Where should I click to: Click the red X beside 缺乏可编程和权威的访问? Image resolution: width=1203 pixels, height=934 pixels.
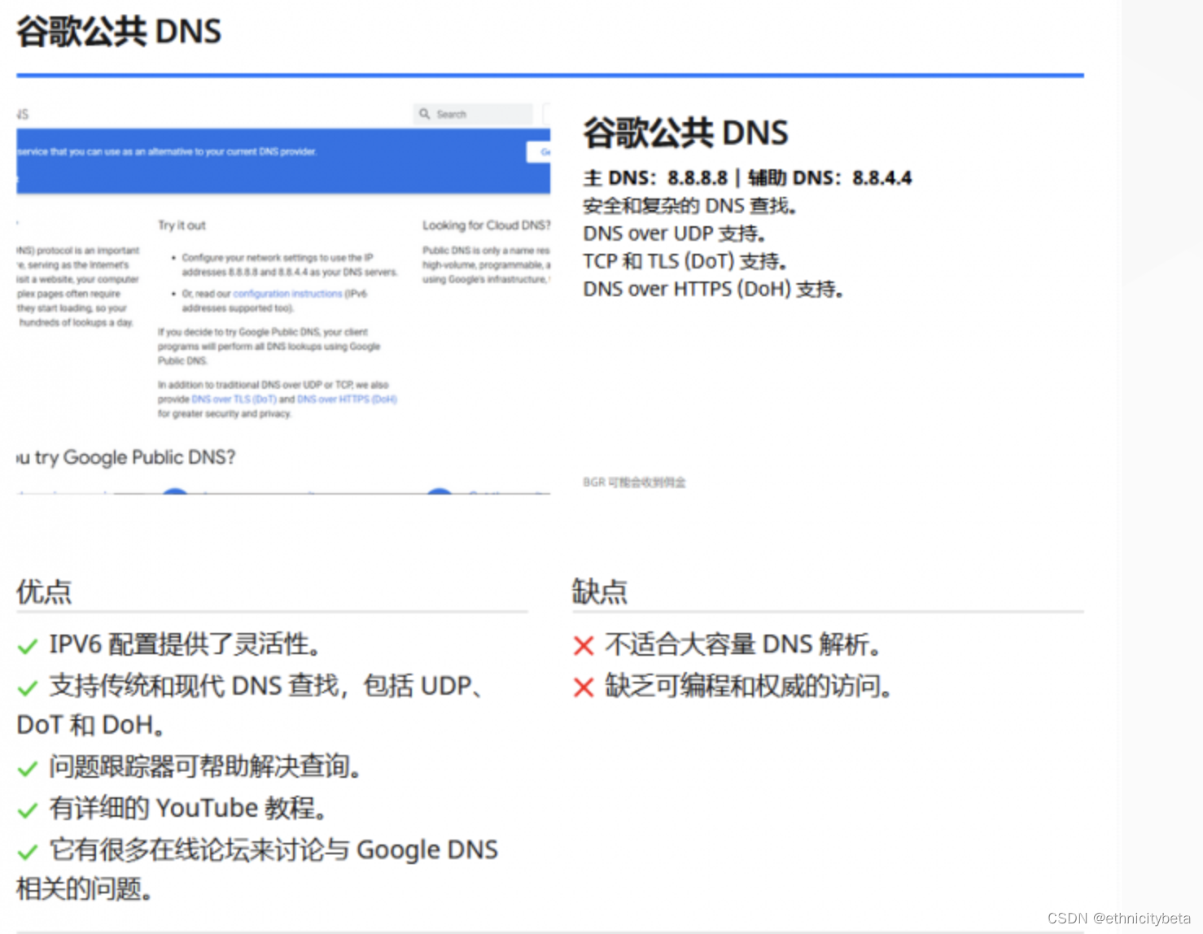point(584,687)
